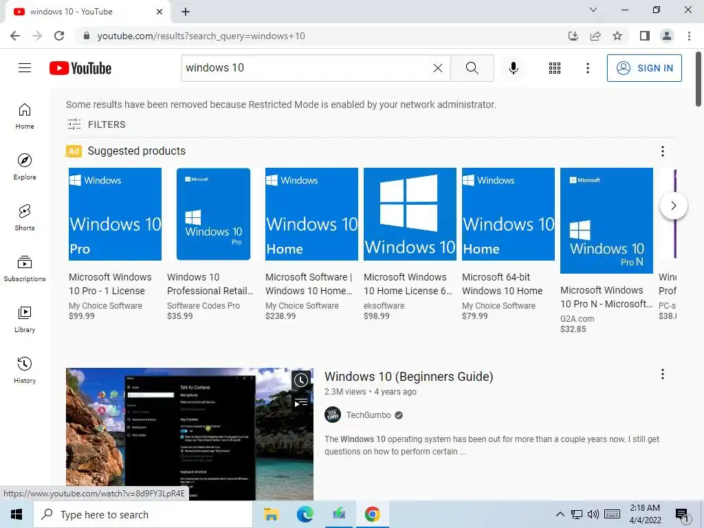Open the YouTube apps grid icon
This screenshot has height=528, width=704.
click(555, 68)
